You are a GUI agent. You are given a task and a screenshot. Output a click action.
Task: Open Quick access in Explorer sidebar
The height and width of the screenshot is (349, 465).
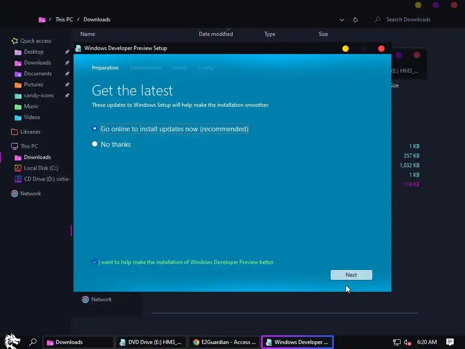point(35,40)
